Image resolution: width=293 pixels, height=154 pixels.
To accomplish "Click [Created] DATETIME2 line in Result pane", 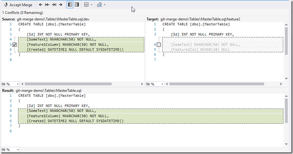I will click(75, 121).
